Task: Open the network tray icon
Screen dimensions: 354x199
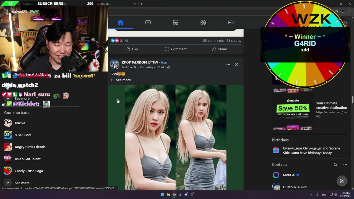Action: coord(331,195)
